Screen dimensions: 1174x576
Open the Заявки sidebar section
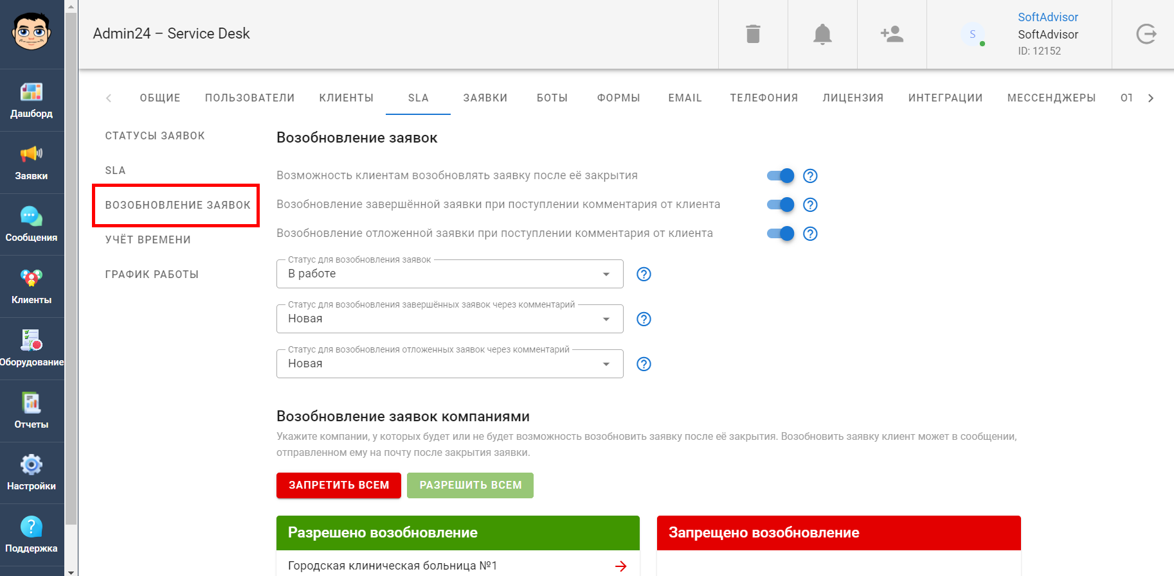[x=32, y=162]
